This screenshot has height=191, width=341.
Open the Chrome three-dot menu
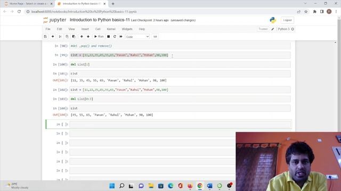click(x=336, y=12)
